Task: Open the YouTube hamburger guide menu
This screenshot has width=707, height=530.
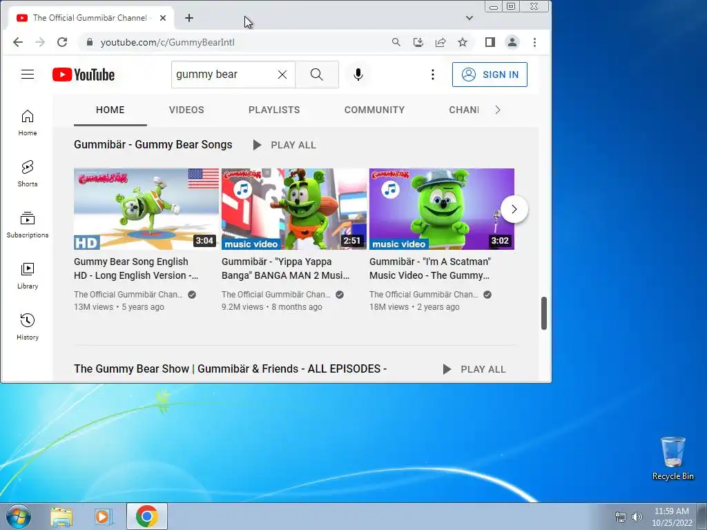Action: tap(28, 75)
